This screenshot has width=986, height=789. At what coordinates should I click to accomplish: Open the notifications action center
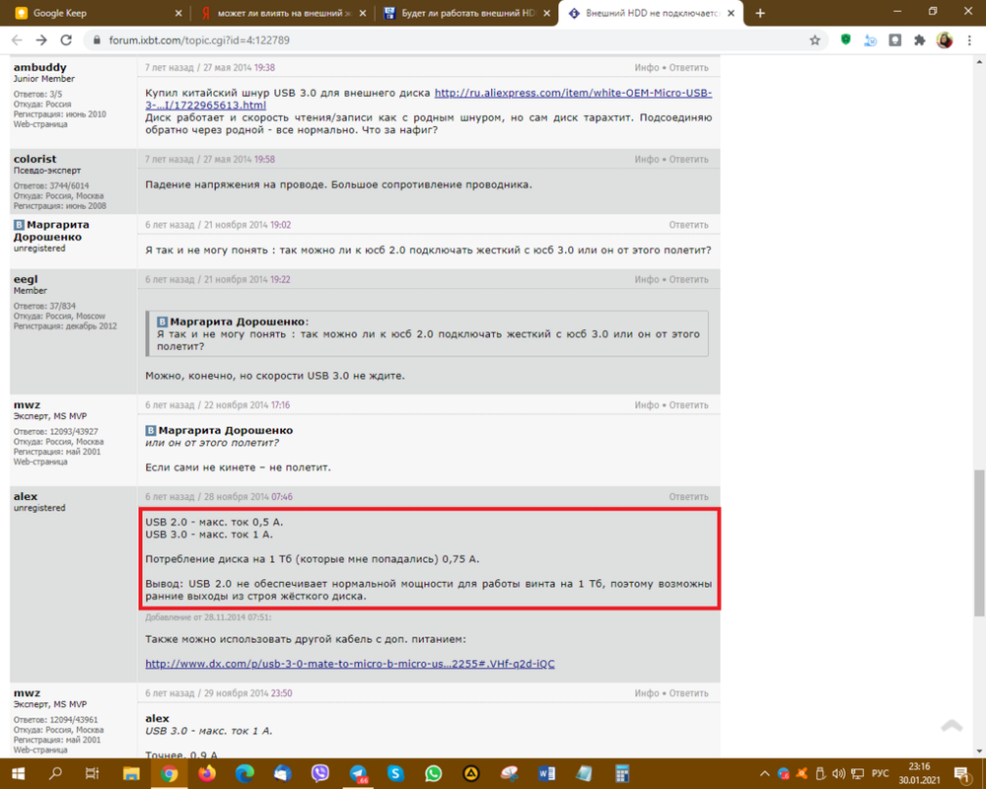coord(961,774)
